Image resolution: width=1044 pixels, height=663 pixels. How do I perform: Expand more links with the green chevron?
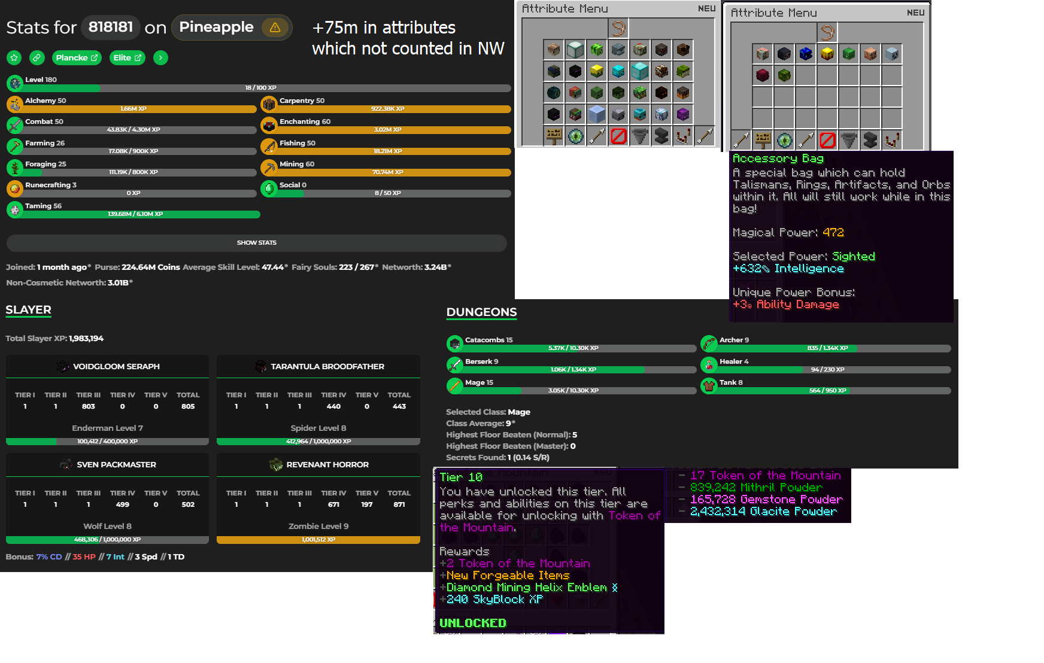coord(160,58)
